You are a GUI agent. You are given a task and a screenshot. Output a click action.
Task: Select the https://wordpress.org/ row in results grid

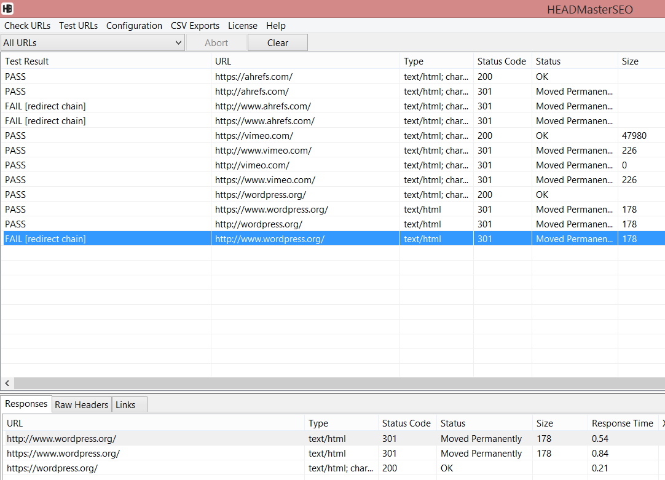(x=333, y=195)
